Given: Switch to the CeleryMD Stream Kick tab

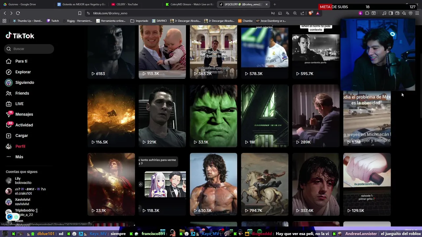Looking at the screenshot, I should pyautogui.click(x=189, y=4).
